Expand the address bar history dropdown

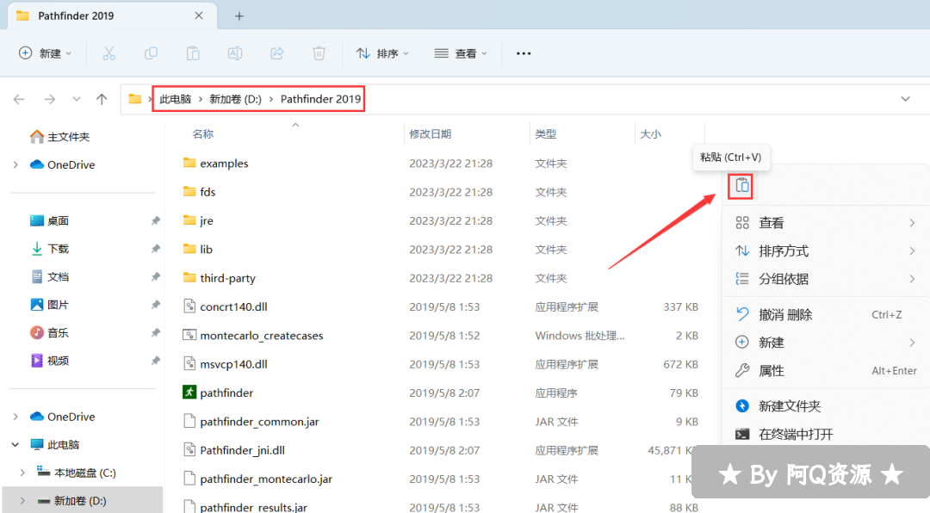[x=905, y=99]
